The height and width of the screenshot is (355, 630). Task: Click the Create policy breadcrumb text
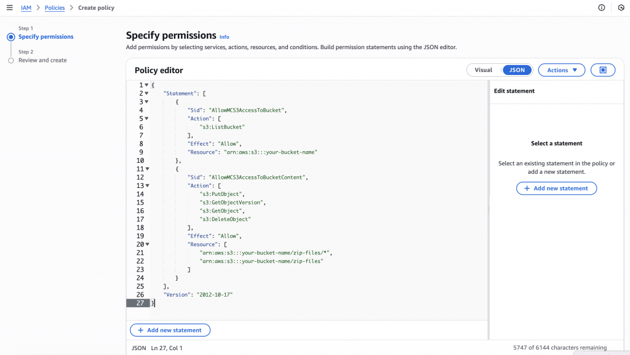(x=96, y=8)
